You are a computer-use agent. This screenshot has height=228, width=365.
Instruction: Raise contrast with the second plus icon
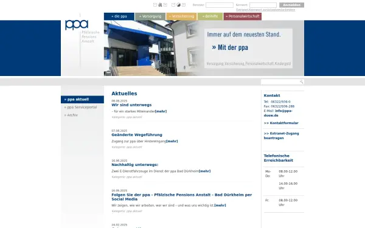point(184,5)
